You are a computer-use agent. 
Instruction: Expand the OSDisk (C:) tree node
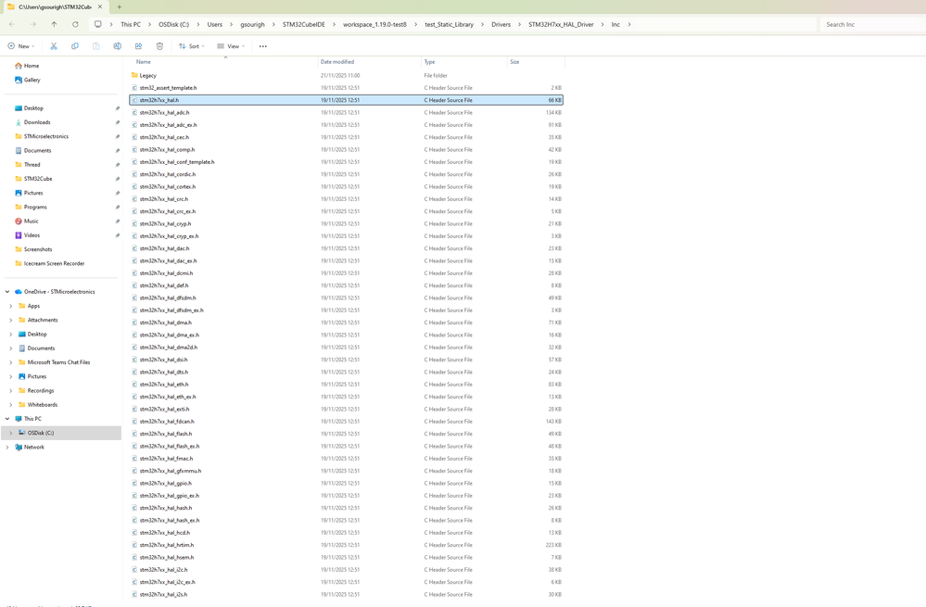coord(10,433)
